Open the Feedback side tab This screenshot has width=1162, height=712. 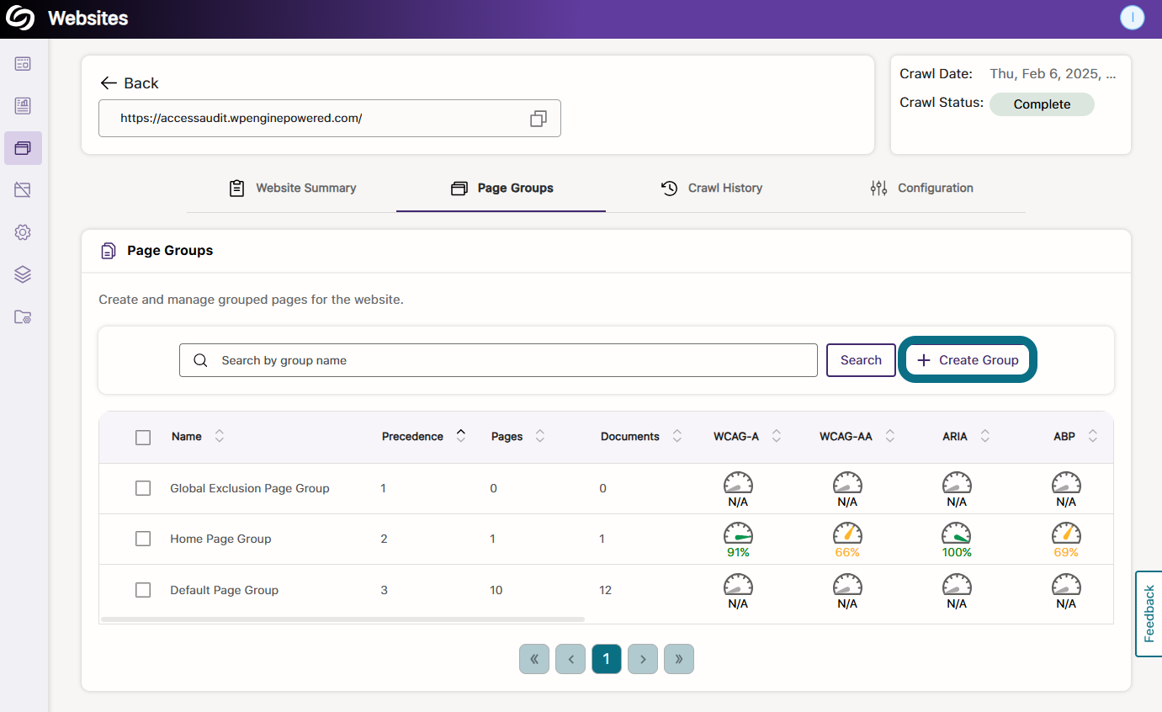1149,614
